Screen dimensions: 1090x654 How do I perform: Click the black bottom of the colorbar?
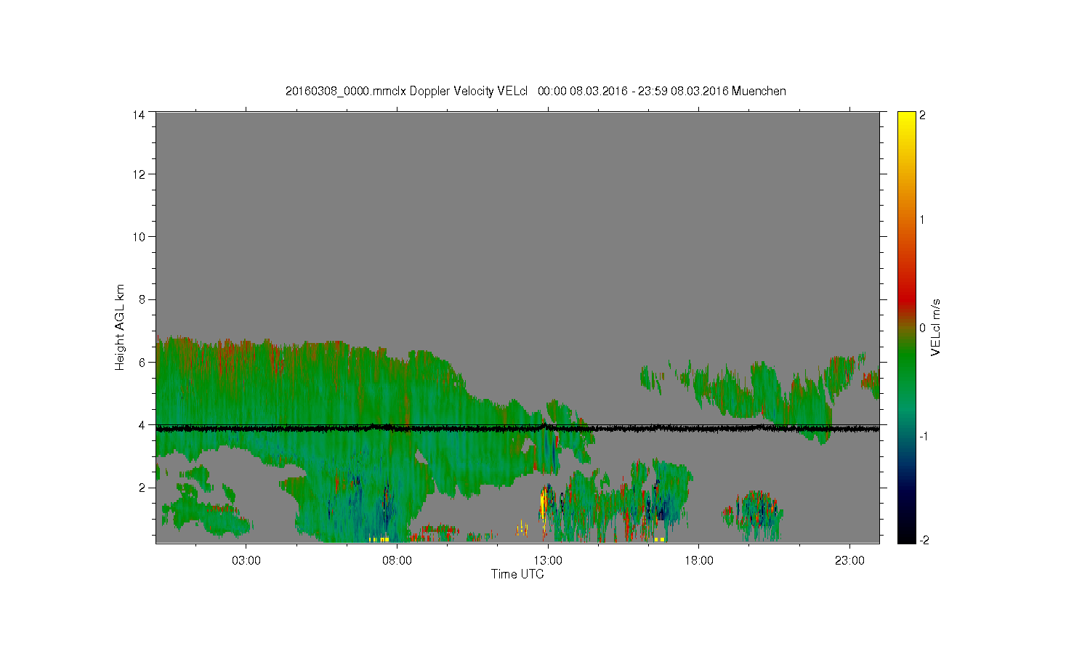click(906, 536)
